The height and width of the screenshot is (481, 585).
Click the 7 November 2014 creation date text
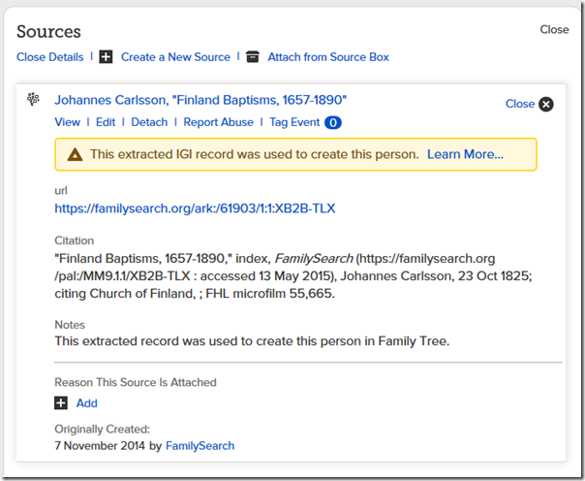100,446
